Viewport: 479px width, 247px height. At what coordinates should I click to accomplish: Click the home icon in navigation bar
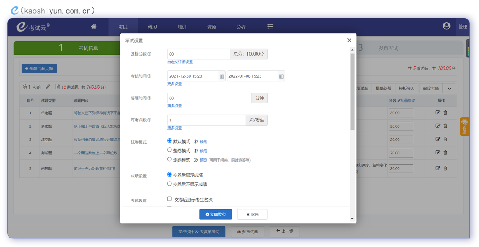[94, 27]
